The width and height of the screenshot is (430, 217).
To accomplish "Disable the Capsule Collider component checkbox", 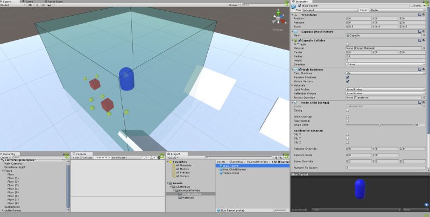I will click(x=299, y=40).
